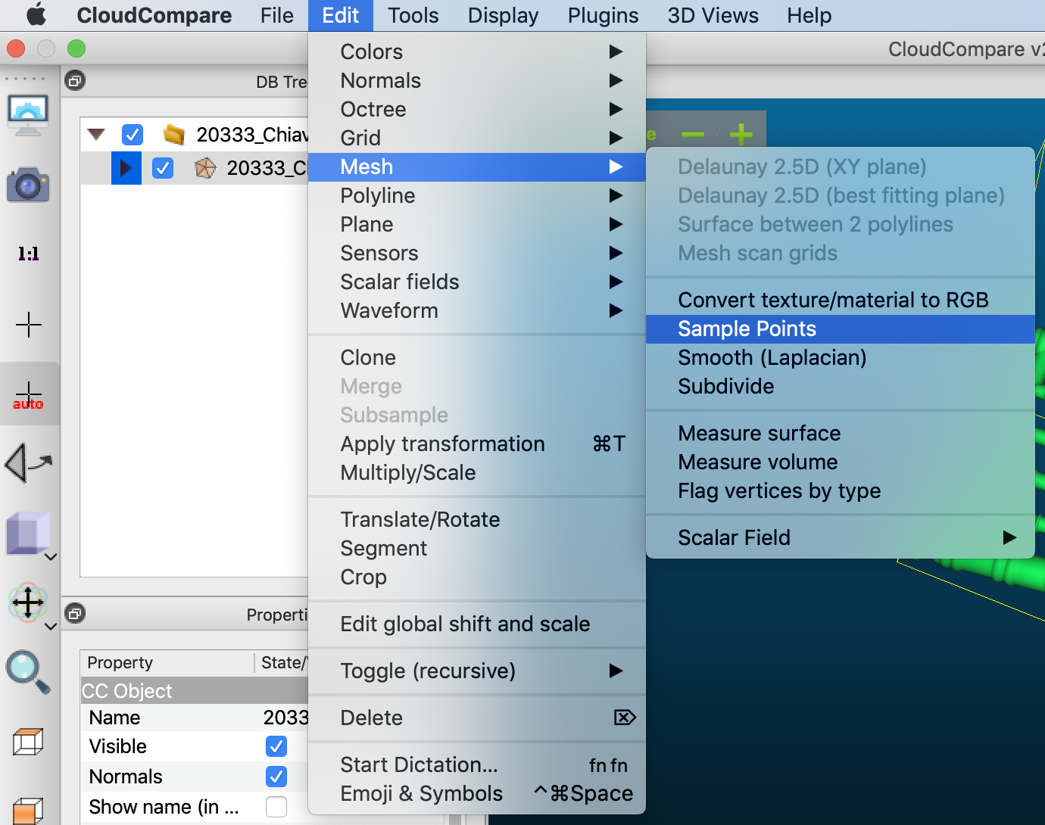Uncheck the Normals property checkbox
Viewport: 1045px width, 825px height.
(x=276, y=777)
